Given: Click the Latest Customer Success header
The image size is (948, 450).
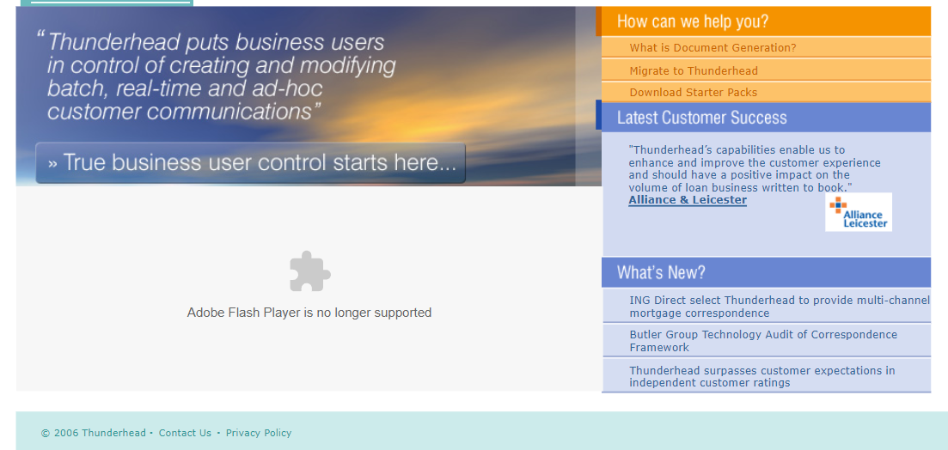Looking at the screenshot, I should click(x=766, y=117).
